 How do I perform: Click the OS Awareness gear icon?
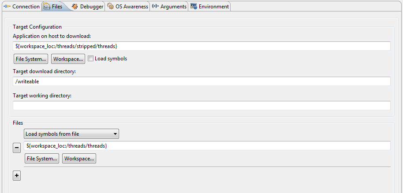click(111, 7)
